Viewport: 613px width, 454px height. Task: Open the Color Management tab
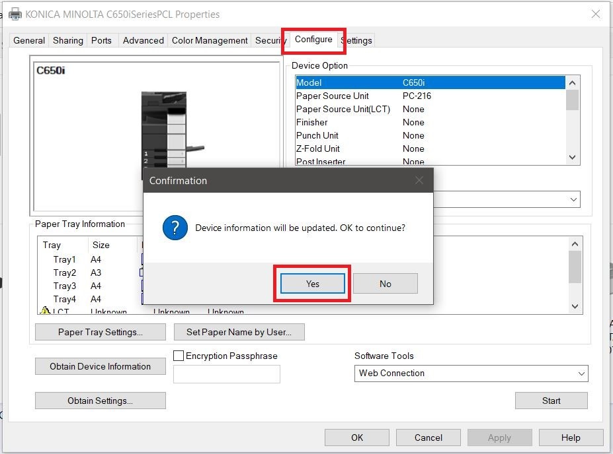point(210,40)
